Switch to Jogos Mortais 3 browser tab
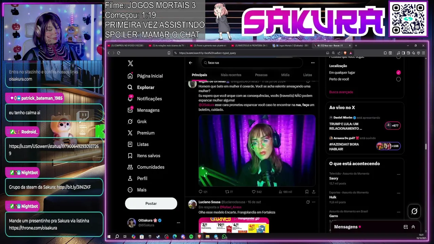This screenshot has width=434, height=244. [x=291, y=45]
